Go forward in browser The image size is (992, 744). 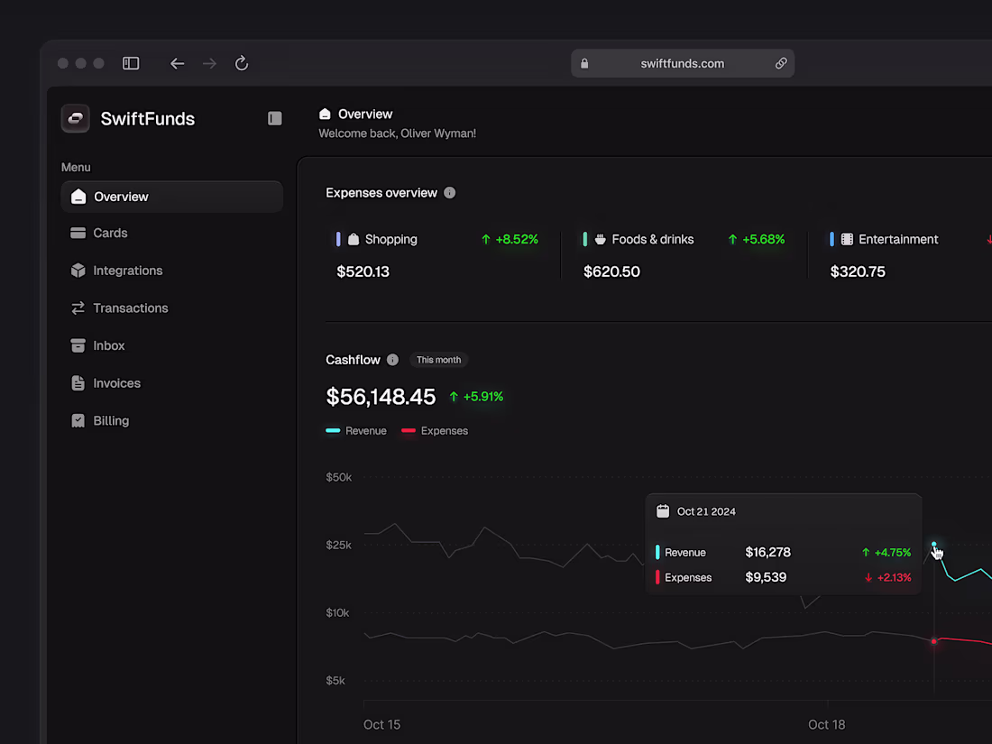pyautogui.click(x=209, y=63)
